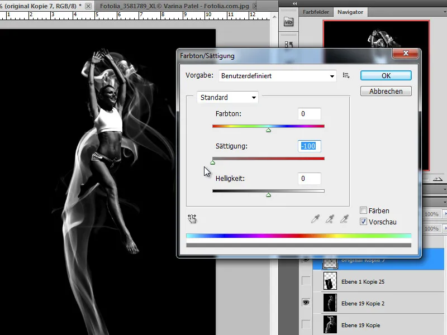Activate the original Kopie 7 document tab
Image resolution: width=447 pixels, height=335 pixels.
40,6
